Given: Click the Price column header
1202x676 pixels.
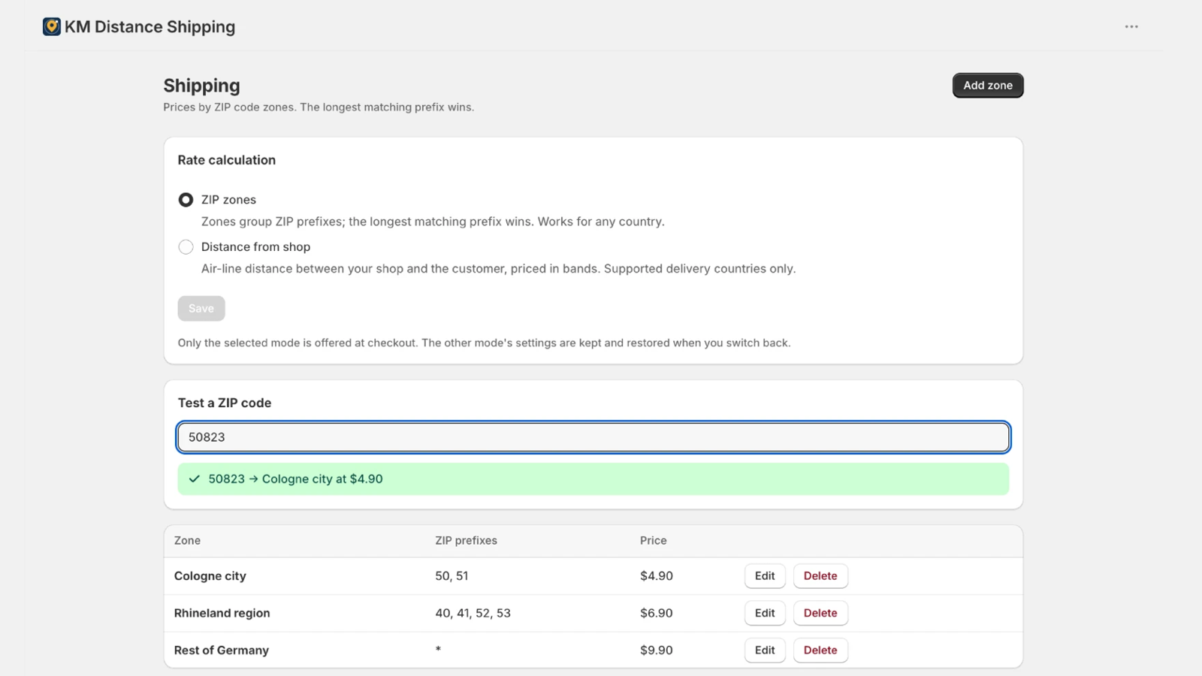Looking at the screenshot, I should (654, 541).
